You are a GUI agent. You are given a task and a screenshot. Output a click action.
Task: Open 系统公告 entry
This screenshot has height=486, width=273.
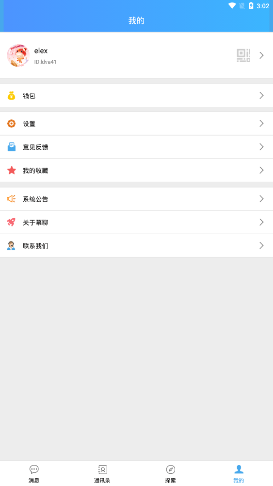[x=136, y=199]
